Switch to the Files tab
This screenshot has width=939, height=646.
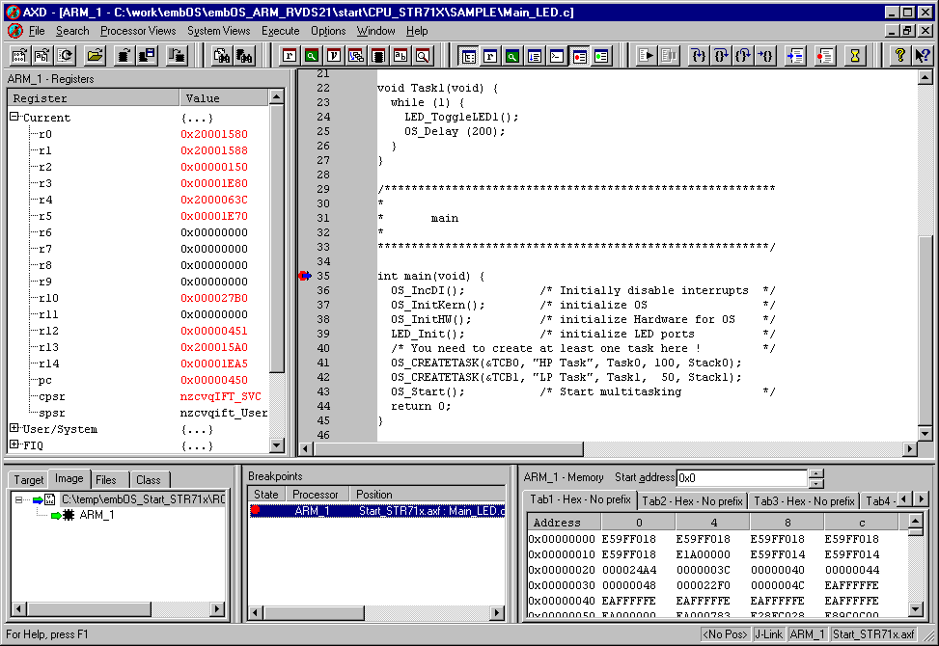pyautogui.click(x=105, y=479)
